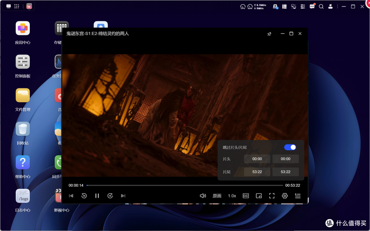Click the 片头 label in skip panel

coord(226,159)
